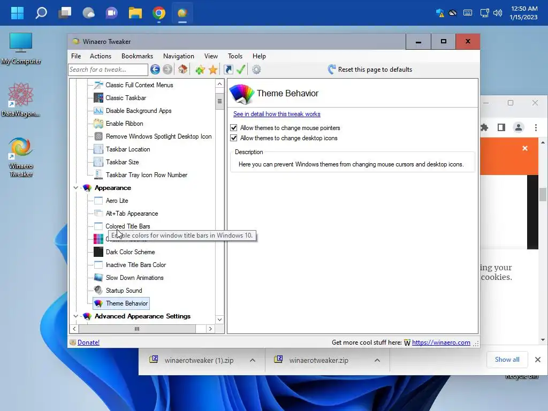Select Remove Windows Spotlight Desktop Icon item
The image size is (548, 411).
tap(158, 136)
